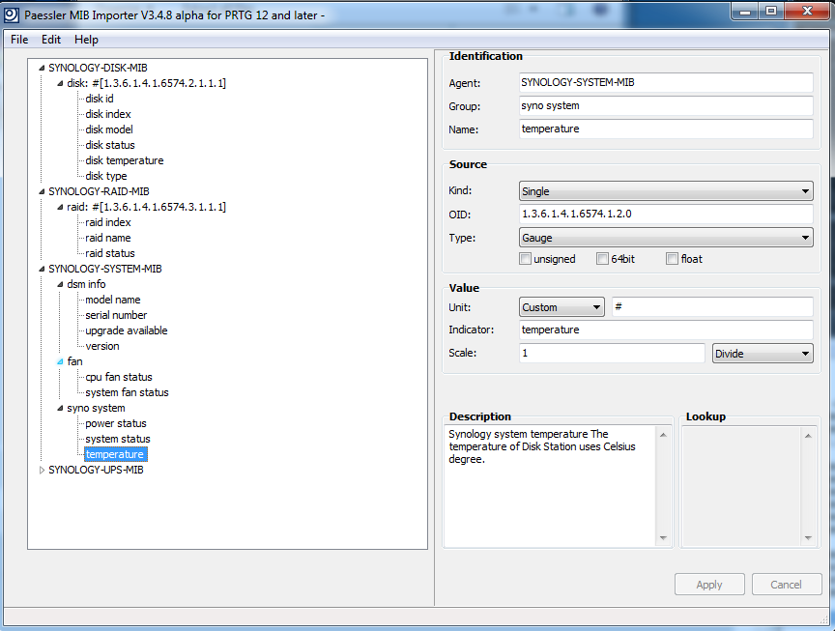This screenshot has width=835, height=631.
Task: Open the Scale operation dropdown showing Divide
Action: pos(763,354)
